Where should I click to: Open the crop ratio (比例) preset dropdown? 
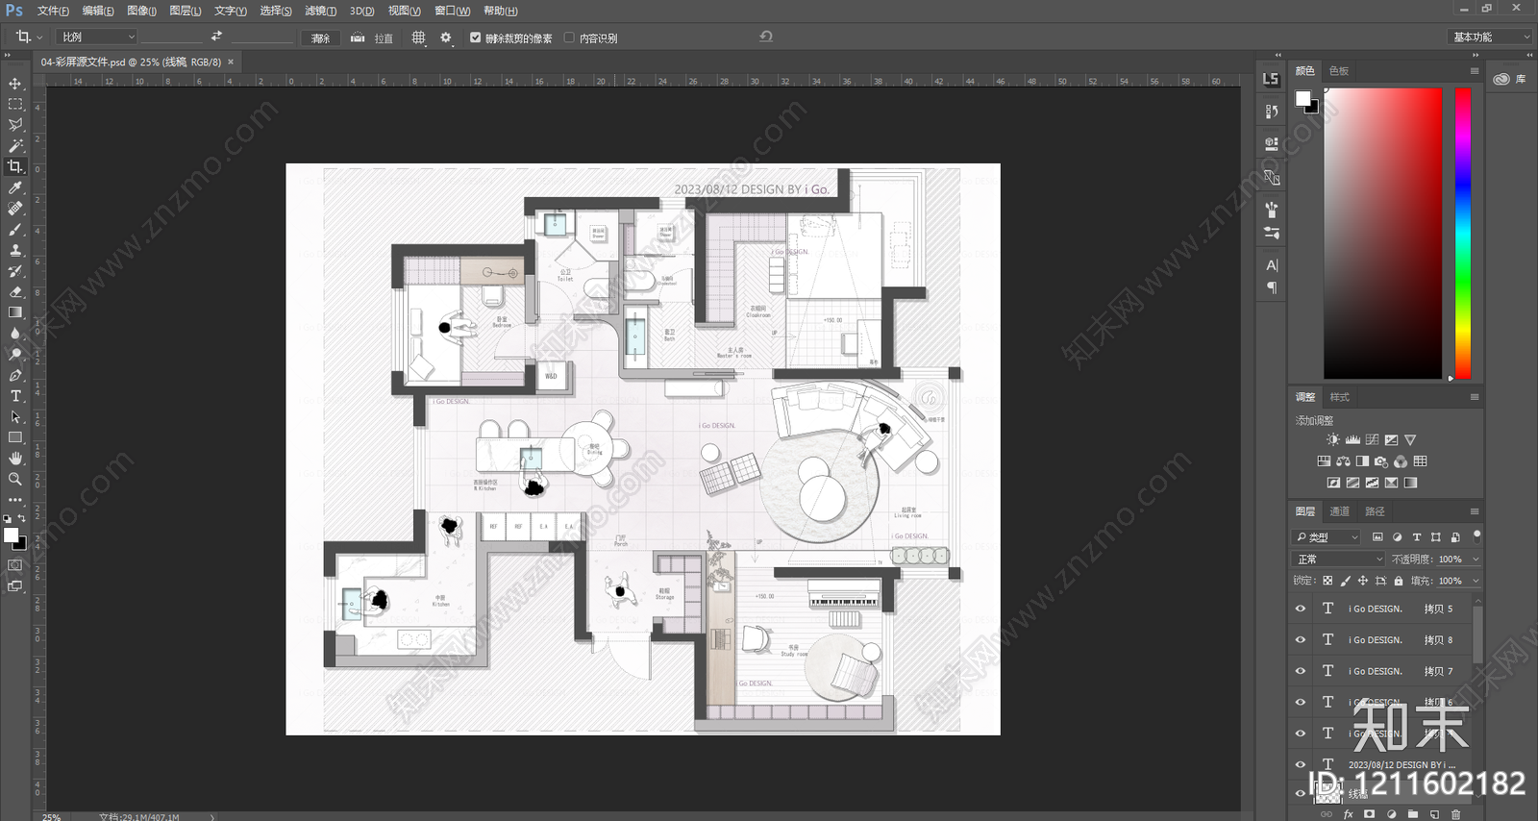coord(98,37)
